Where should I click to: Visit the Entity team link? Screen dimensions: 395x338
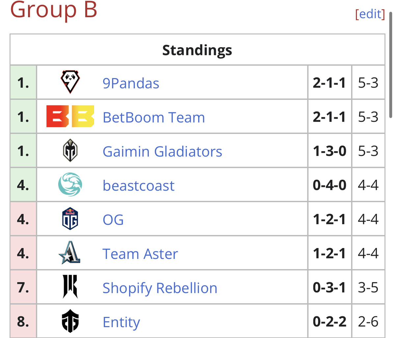pos(121,322)
